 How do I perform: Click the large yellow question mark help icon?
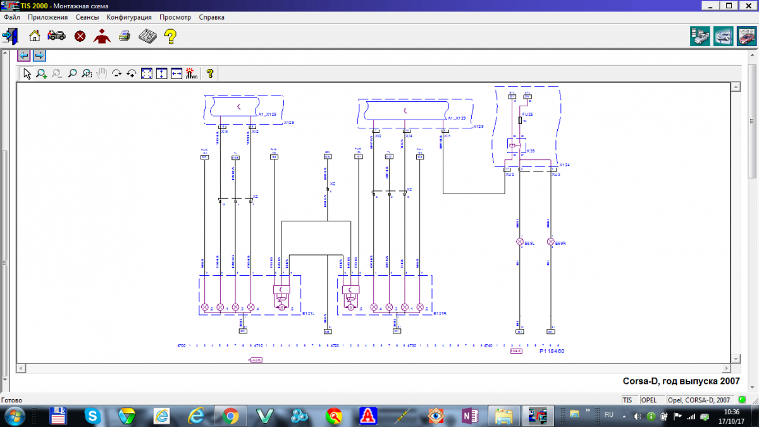pos(170,36)
